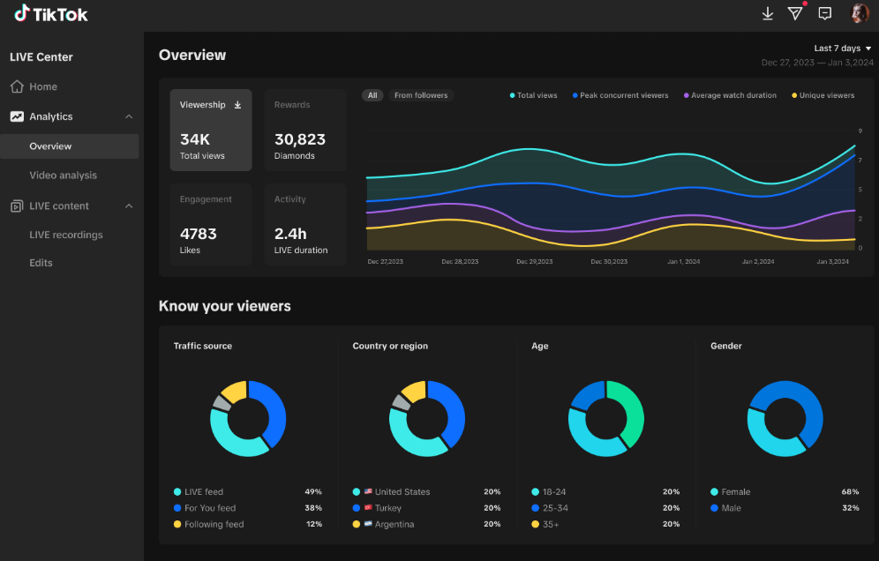Open the profile avatar menu

coord(860,13)
